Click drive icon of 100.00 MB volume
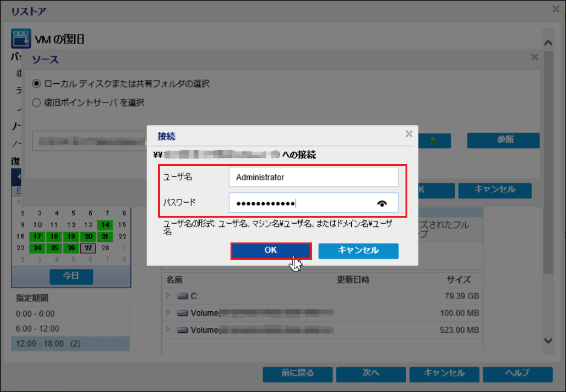The height and width of the screenshot is (392, 566). [x=183, y=313]
